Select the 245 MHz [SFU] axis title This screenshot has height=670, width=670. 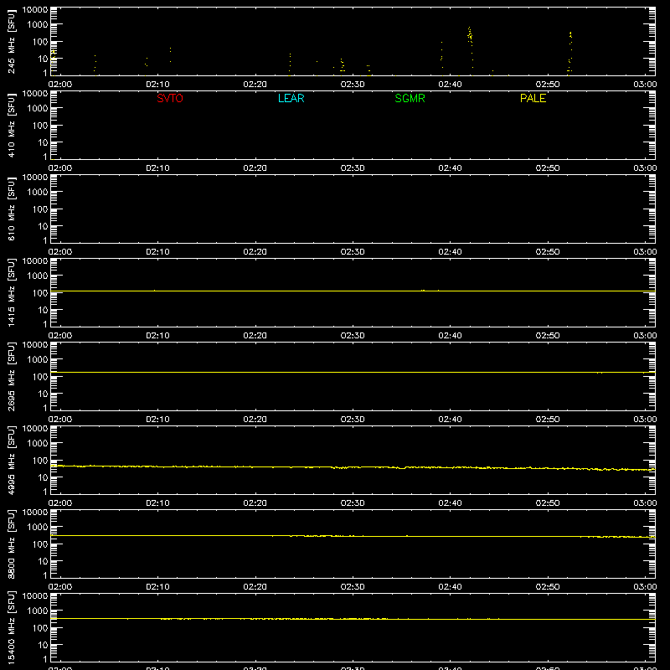[x=11, y=41]
